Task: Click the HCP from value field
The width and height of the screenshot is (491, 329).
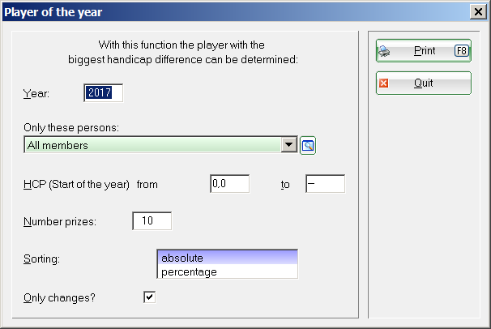Action: click(229, 185)
